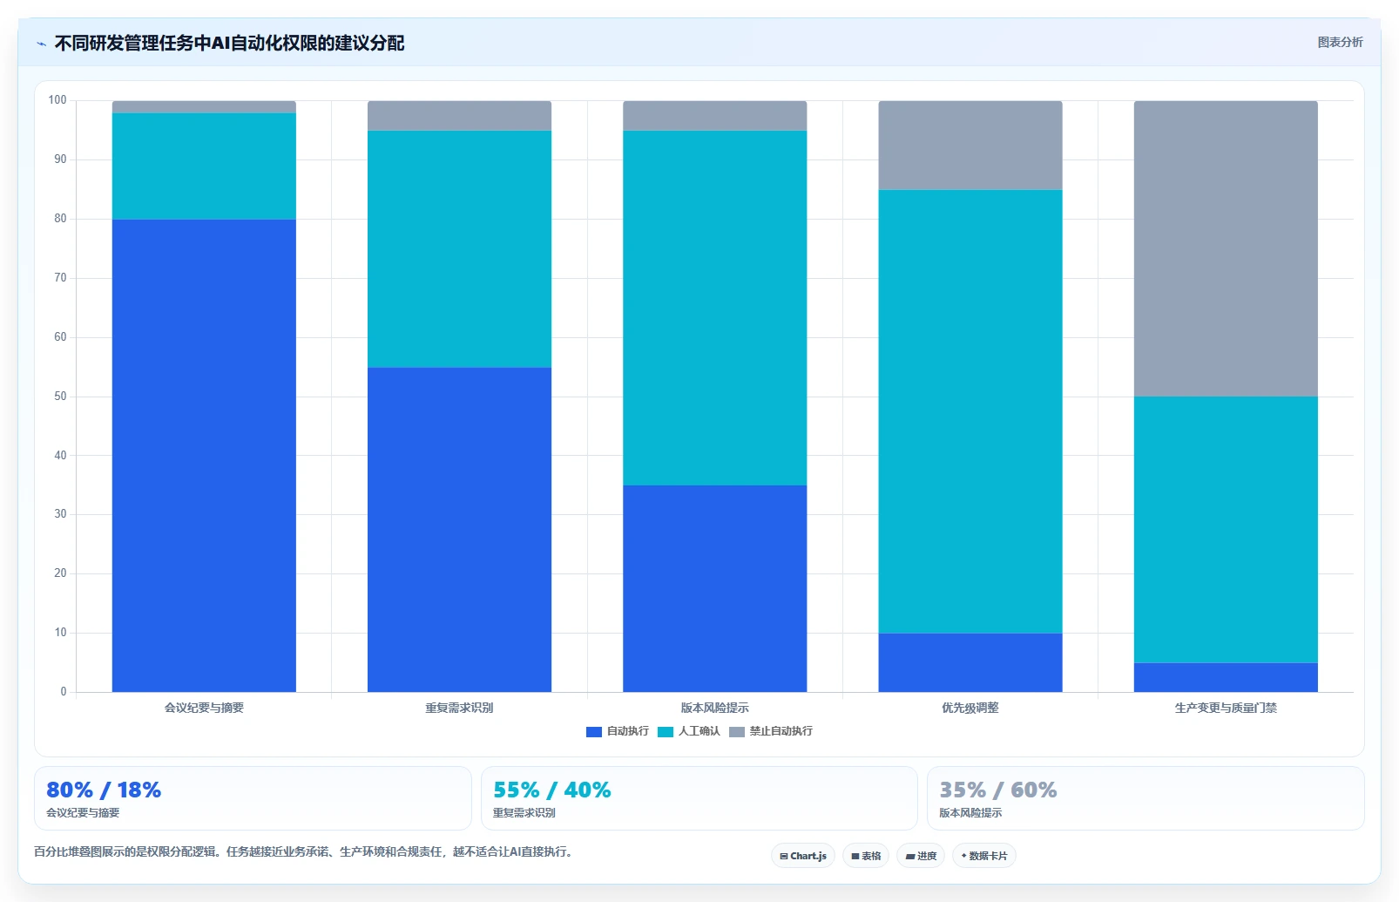Click the 会议纪要与摘要 axis label
Viewport: 1399px width, 902px height.
pos(204,708)
